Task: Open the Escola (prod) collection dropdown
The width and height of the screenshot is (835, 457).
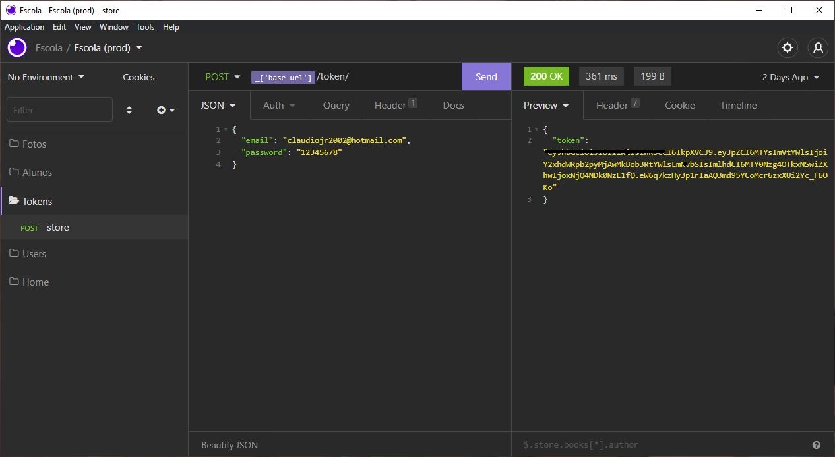Action: (108, 47)
